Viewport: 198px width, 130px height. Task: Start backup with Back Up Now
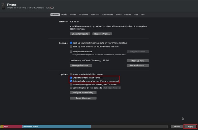pos(138,61)
